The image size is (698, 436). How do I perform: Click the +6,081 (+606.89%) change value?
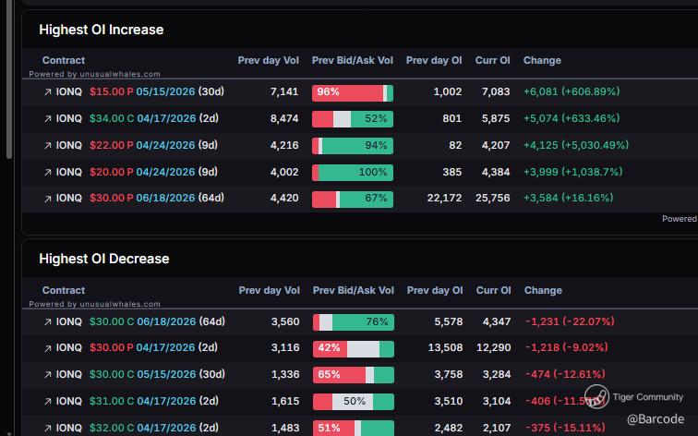[571, 92]
